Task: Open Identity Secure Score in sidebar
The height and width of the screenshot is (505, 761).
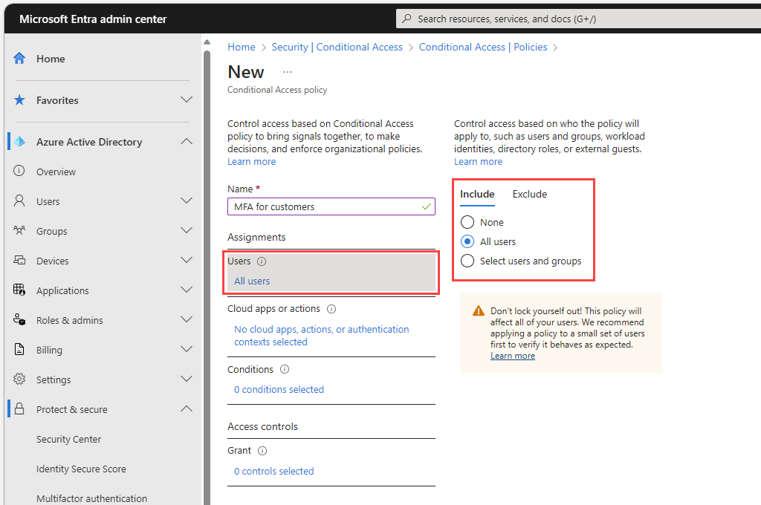Action: click(x=81, y=469)
